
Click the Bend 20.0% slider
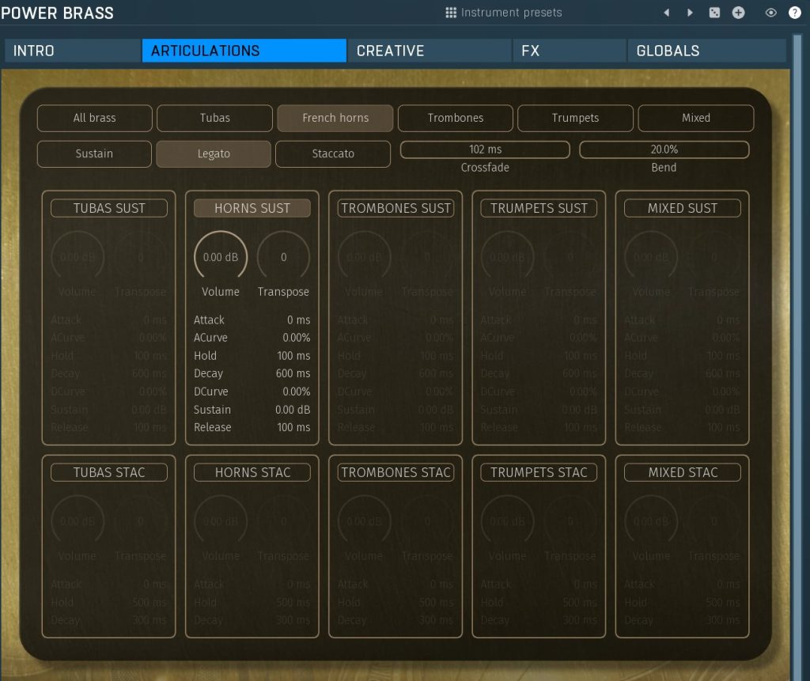[x=664, y=149]
